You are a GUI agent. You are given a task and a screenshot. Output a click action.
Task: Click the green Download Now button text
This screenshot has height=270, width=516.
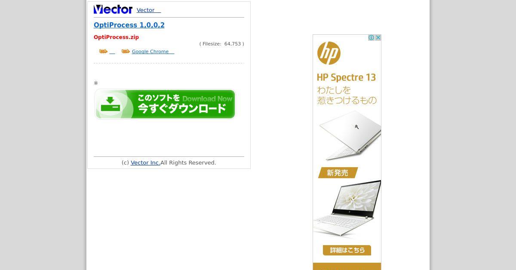[207, 99]
